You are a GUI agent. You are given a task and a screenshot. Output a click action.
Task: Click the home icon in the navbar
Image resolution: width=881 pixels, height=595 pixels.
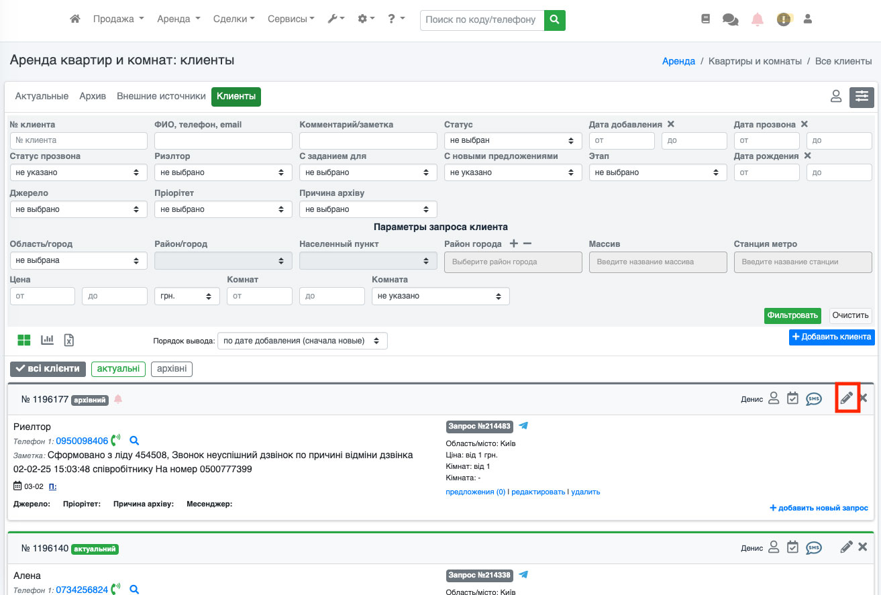pos(75,19)
